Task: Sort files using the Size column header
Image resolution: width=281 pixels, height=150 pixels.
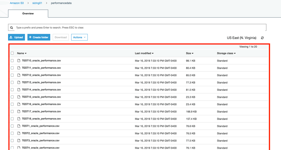Action: [x=190, y=53]
